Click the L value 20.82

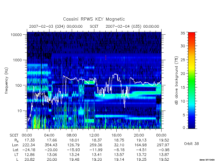coord(30,159)
